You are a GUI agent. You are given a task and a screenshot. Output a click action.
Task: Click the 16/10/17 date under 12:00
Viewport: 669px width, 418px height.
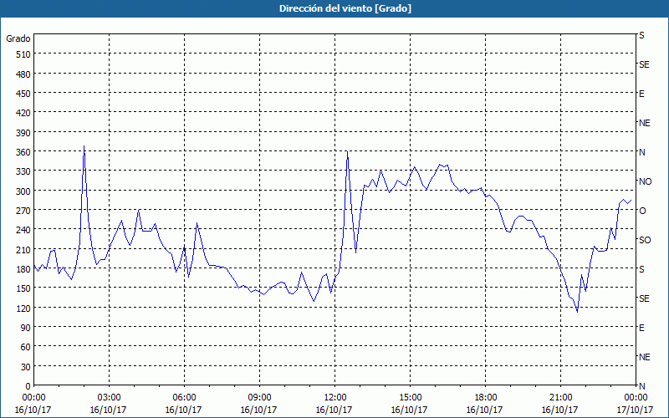coord(334,410)
